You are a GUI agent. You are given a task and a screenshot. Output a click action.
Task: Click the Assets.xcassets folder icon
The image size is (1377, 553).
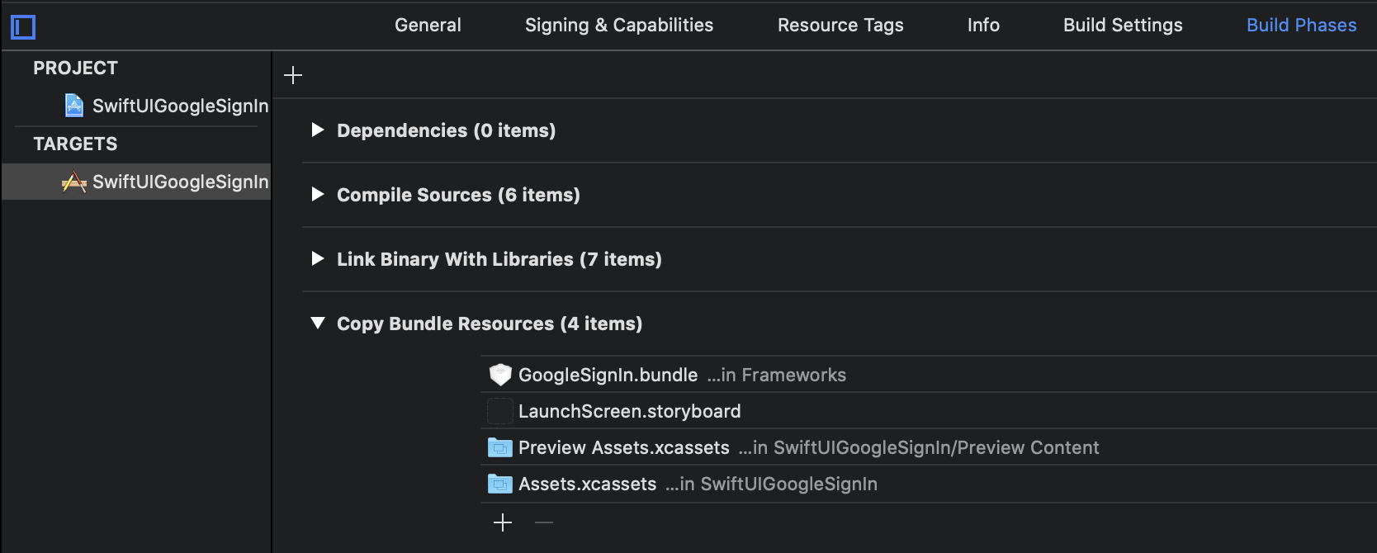pos(499,484)
